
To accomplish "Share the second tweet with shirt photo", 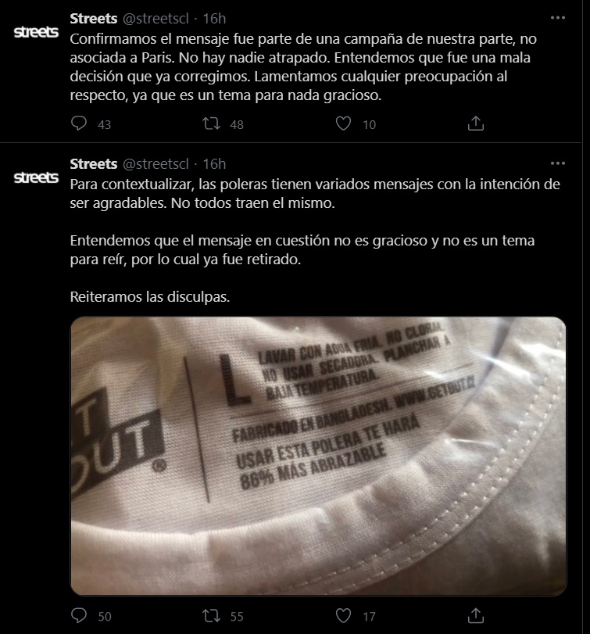I will [x=476, y=616].
